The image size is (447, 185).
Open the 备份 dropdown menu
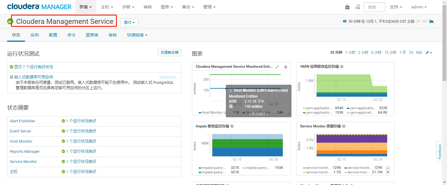188,7
